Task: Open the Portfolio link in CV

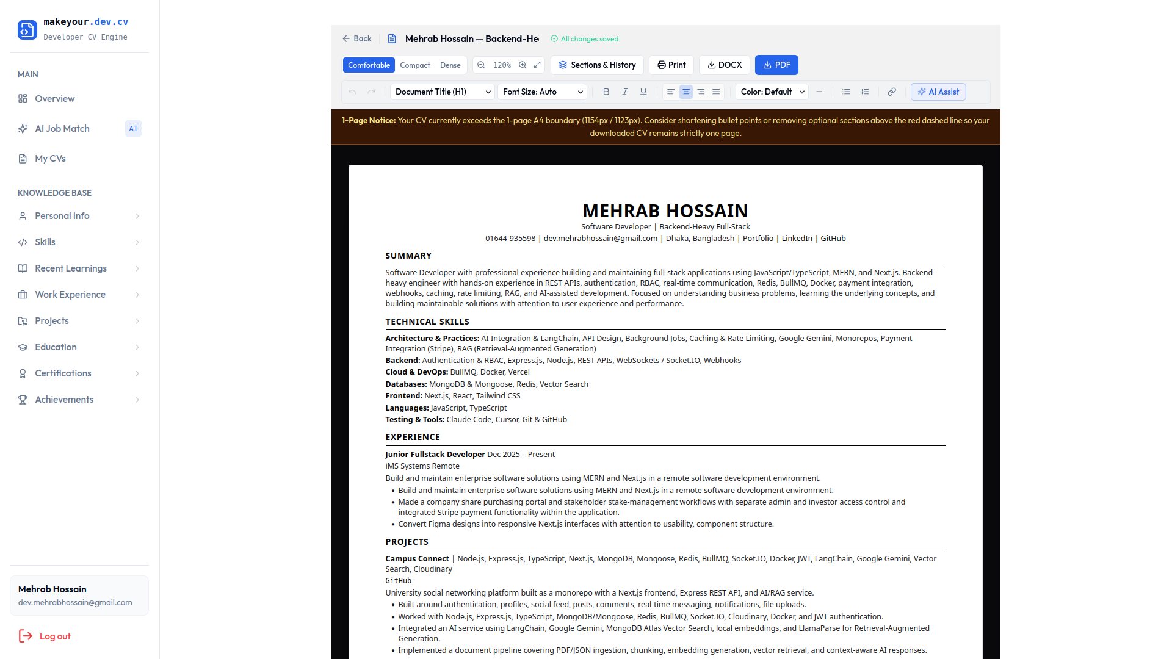Action: (758, 239)
